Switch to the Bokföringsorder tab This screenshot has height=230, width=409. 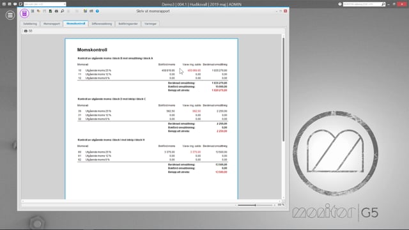tap(128, 24)
